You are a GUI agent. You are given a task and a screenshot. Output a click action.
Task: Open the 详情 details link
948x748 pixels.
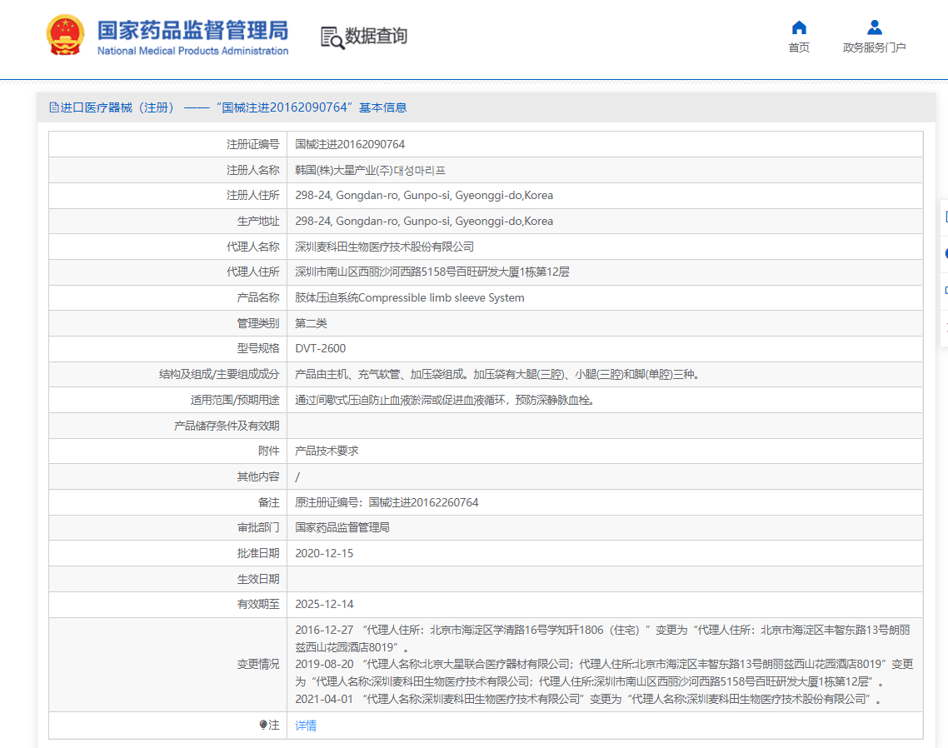point(305,725)
